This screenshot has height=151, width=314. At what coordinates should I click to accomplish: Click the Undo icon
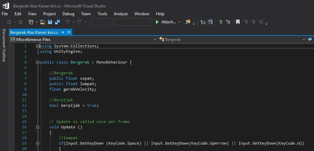pos(68,22)
